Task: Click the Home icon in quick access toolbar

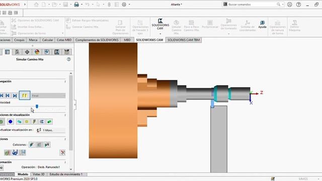Action: tap(36, 5)
